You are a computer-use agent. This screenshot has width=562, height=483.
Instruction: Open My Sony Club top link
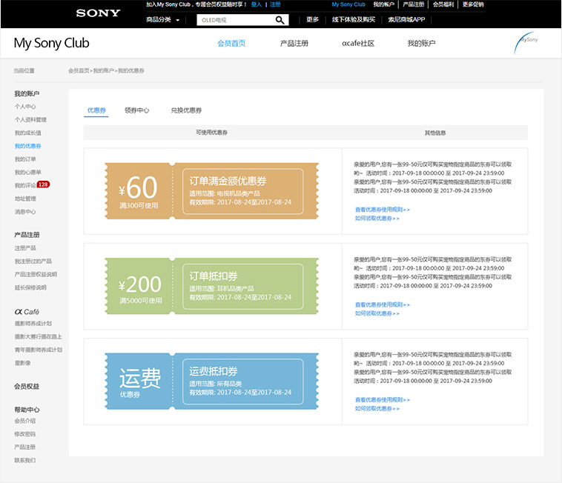(348, 4)
